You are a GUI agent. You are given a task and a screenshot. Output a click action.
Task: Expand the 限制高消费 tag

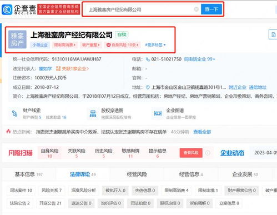64,45
